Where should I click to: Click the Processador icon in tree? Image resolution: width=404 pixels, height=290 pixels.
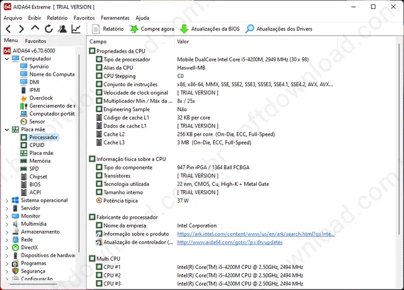click(x=24, y=138)
